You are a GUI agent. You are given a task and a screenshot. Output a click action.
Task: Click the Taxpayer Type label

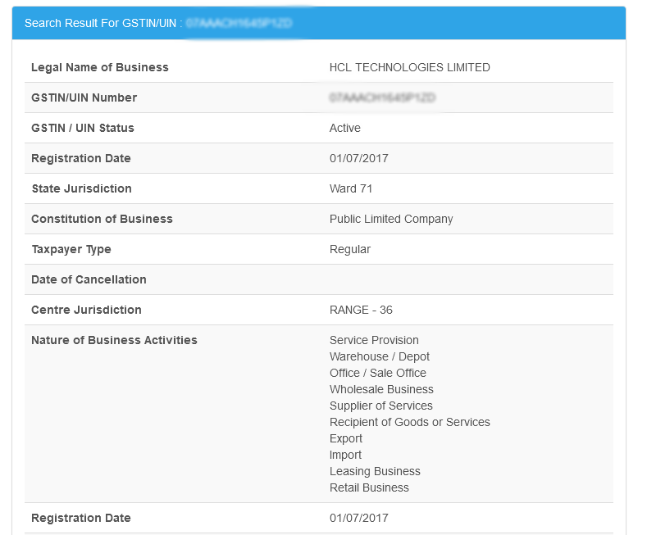click(x=71, y=249)
